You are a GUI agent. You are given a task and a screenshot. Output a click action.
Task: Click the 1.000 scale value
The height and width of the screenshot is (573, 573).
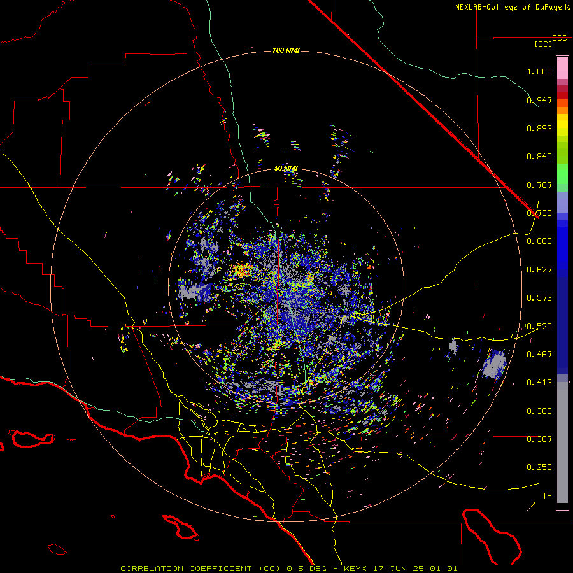coord(539,71)
